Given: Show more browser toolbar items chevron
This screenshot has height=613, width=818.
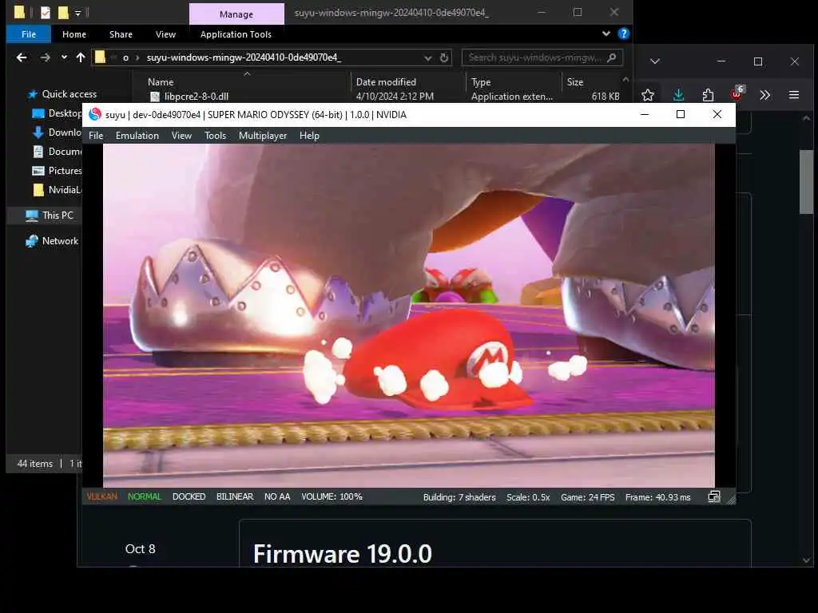Looking at the screenshot, I should [764, 95].
